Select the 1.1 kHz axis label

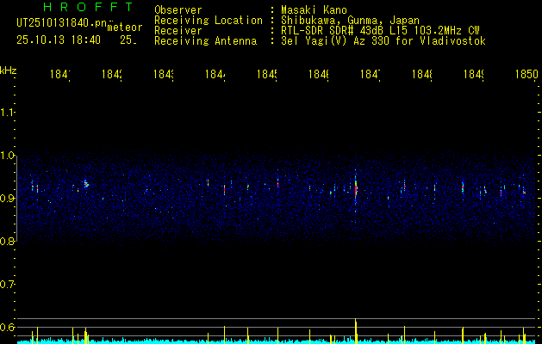click(x=9, y=113)
